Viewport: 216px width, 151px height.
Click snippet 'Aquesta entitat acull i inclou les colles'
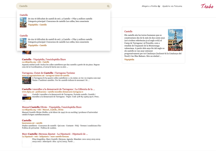coord(61,66)
